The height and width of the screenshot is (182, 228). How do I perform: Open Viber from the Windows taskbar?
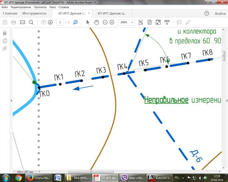[x=132, y=177]
